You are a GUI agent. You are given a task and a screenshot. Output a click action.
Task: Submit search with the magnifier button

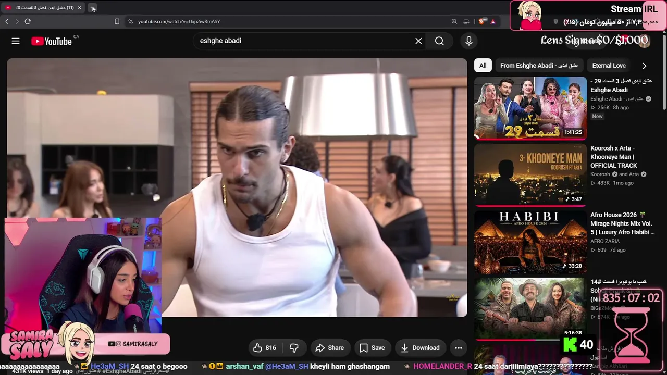point(439,41)
